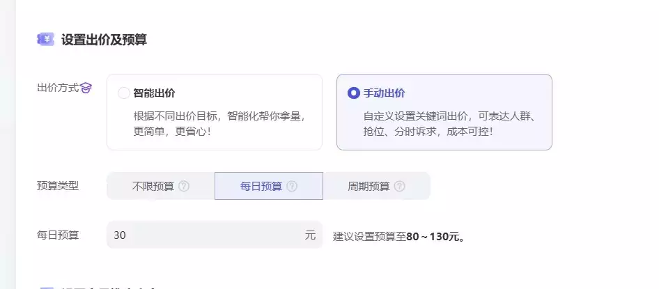659x289 pixels.
Task: Click the graduation cap icon next to 出价方式
Action: point(86,88)
